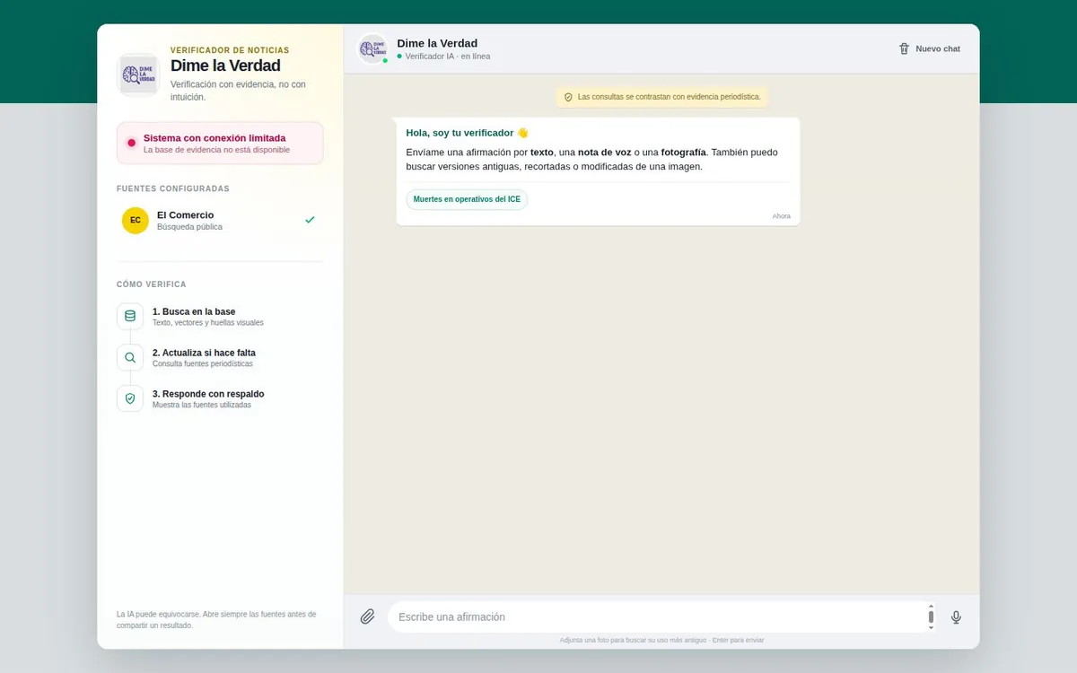Click the trash icon beside Nuevo chat

(904, 48)
